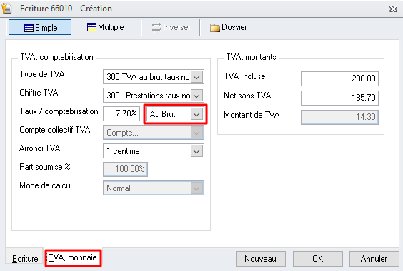The width and height of the screenshot is (403, 271).
Task: Close the Ecriture 66010 dialog
Action: point(393,9)
